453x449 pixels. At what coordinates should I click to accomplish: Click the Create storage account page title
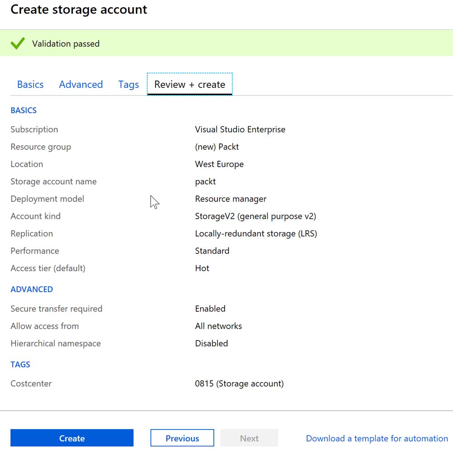click(79, 10)
